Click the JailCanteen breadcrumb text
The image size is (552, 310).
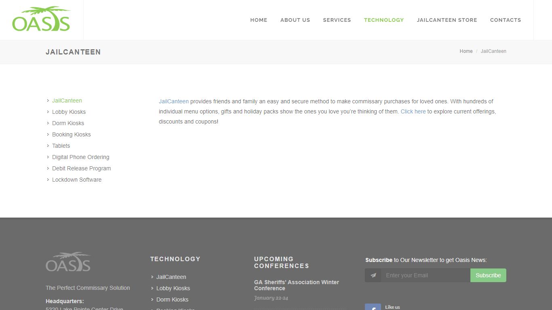pos(493,51)
